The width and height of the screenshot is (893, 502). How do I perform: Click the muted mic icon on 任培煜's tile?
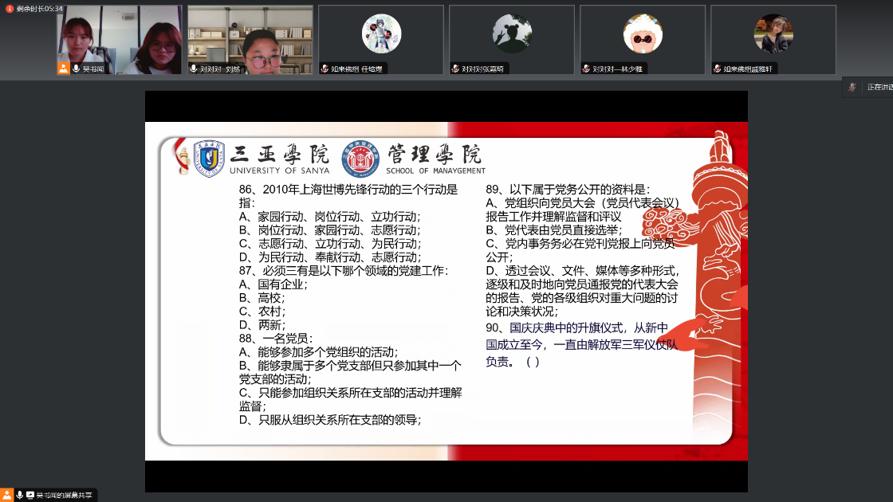[x=325, y=69]
